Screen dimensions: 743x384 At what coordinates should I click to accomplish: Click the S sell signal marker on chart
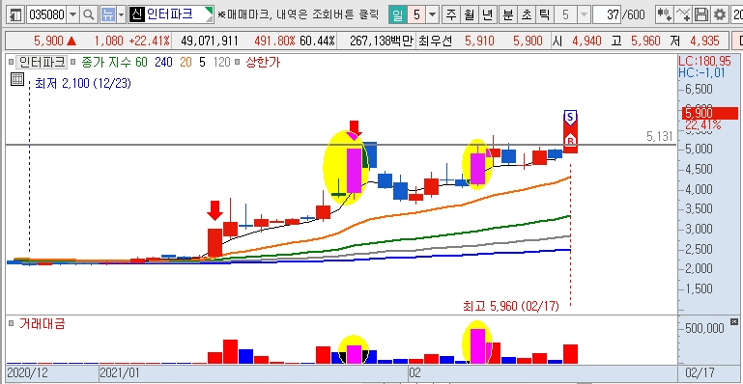click(570, 117)
